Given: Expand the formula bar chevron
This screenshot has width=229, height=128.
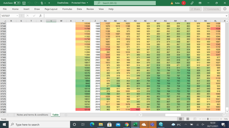Looking at the screenshot, I should [x=226, y=16].
